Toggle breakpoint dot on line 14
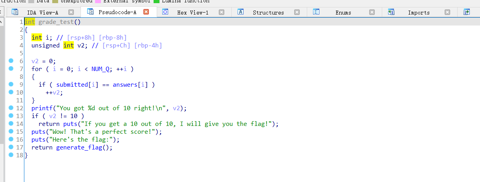Screen dimensions: 480x182 (x=11, y=124)
